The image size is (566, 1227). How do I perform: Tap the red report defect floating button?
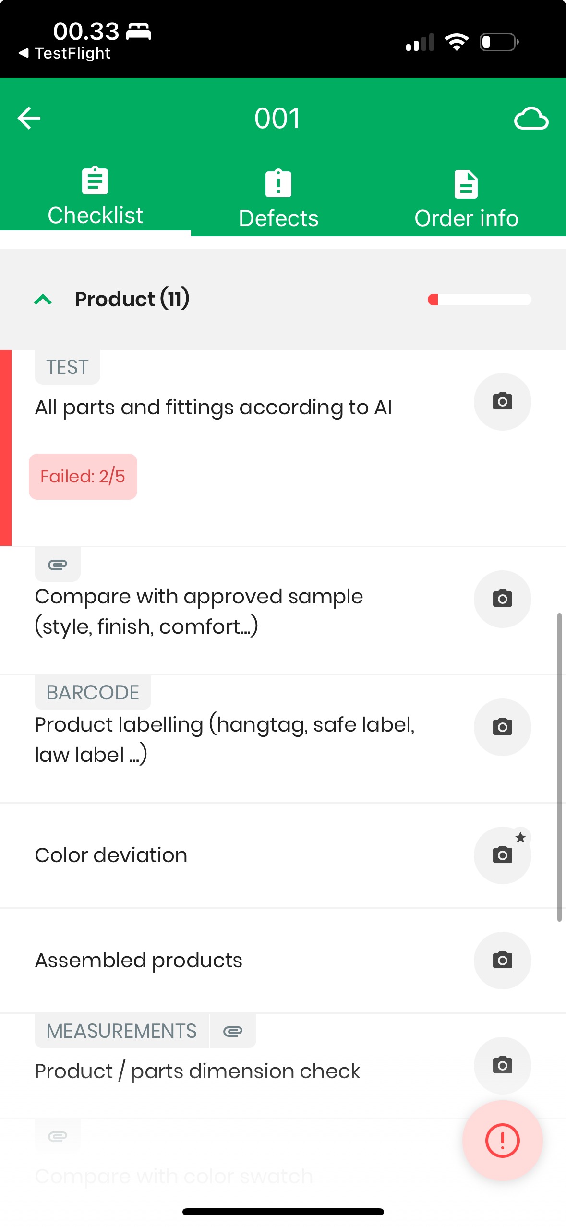pyautogui.click(x=502, y=1140)
